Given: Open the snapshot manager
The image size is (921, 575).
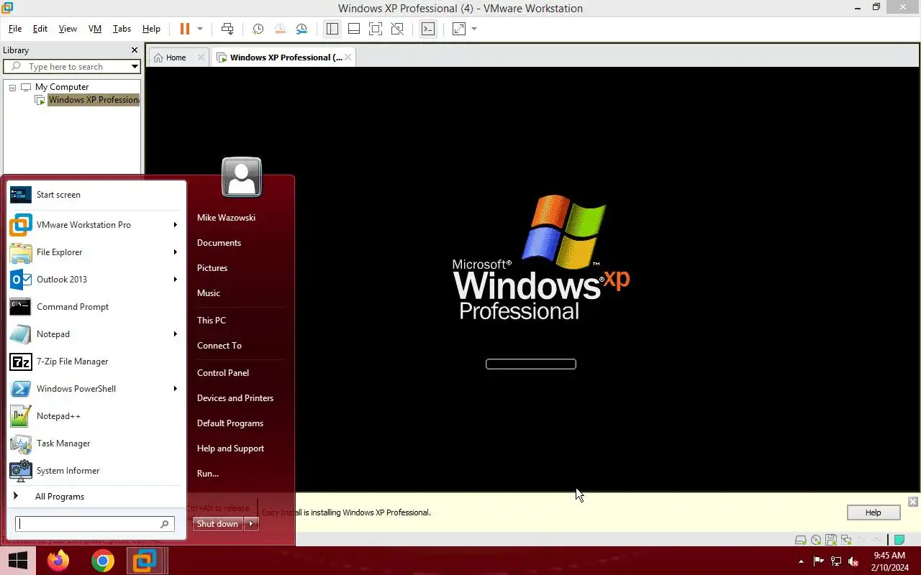Looking at the screenshot, I should pyautogui.click(x=301, y=29).
